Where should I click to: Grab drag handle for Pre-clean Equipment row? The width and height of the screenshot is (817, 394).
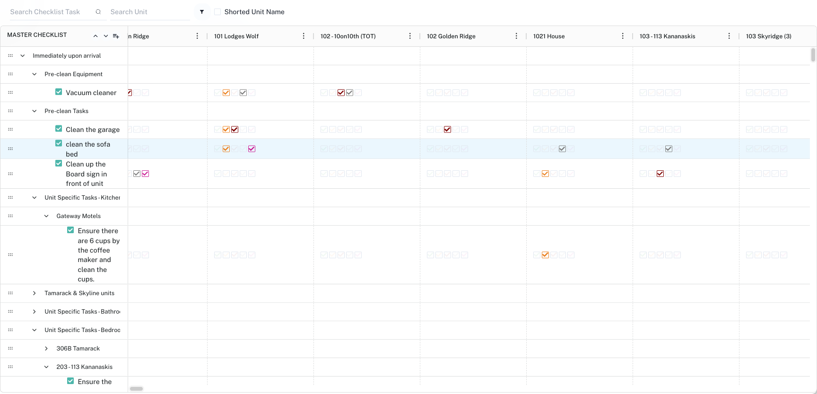point(10,74)
